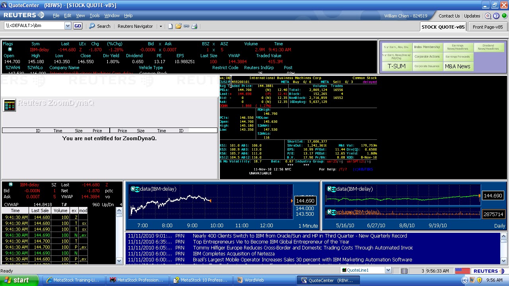Open the symbol address dropdown
Image resolution: width=509 pixels, height=286 pixels.
pos(68,26)
